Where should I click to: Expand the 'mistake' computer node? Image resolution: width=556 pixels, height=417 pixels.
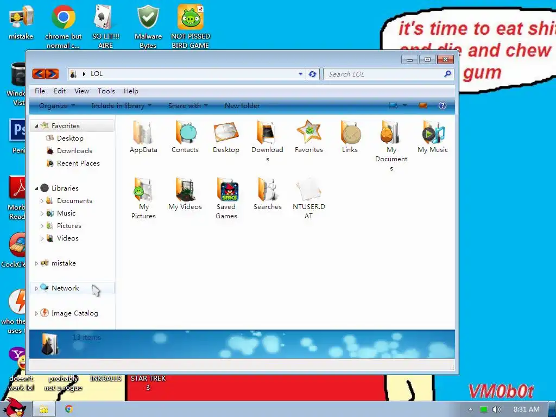[x=36, y=263]
